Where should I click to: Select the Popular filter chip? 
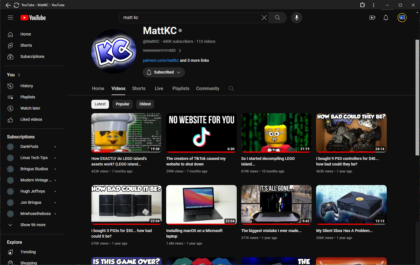(x=122, y=104)
